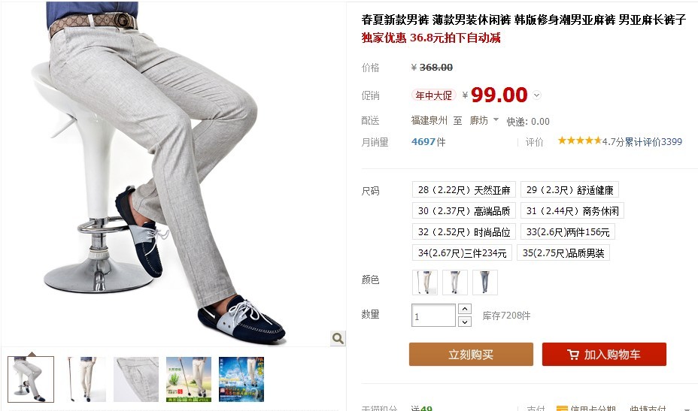
Task: Select the beige pants color swatch
Action: 425,283
